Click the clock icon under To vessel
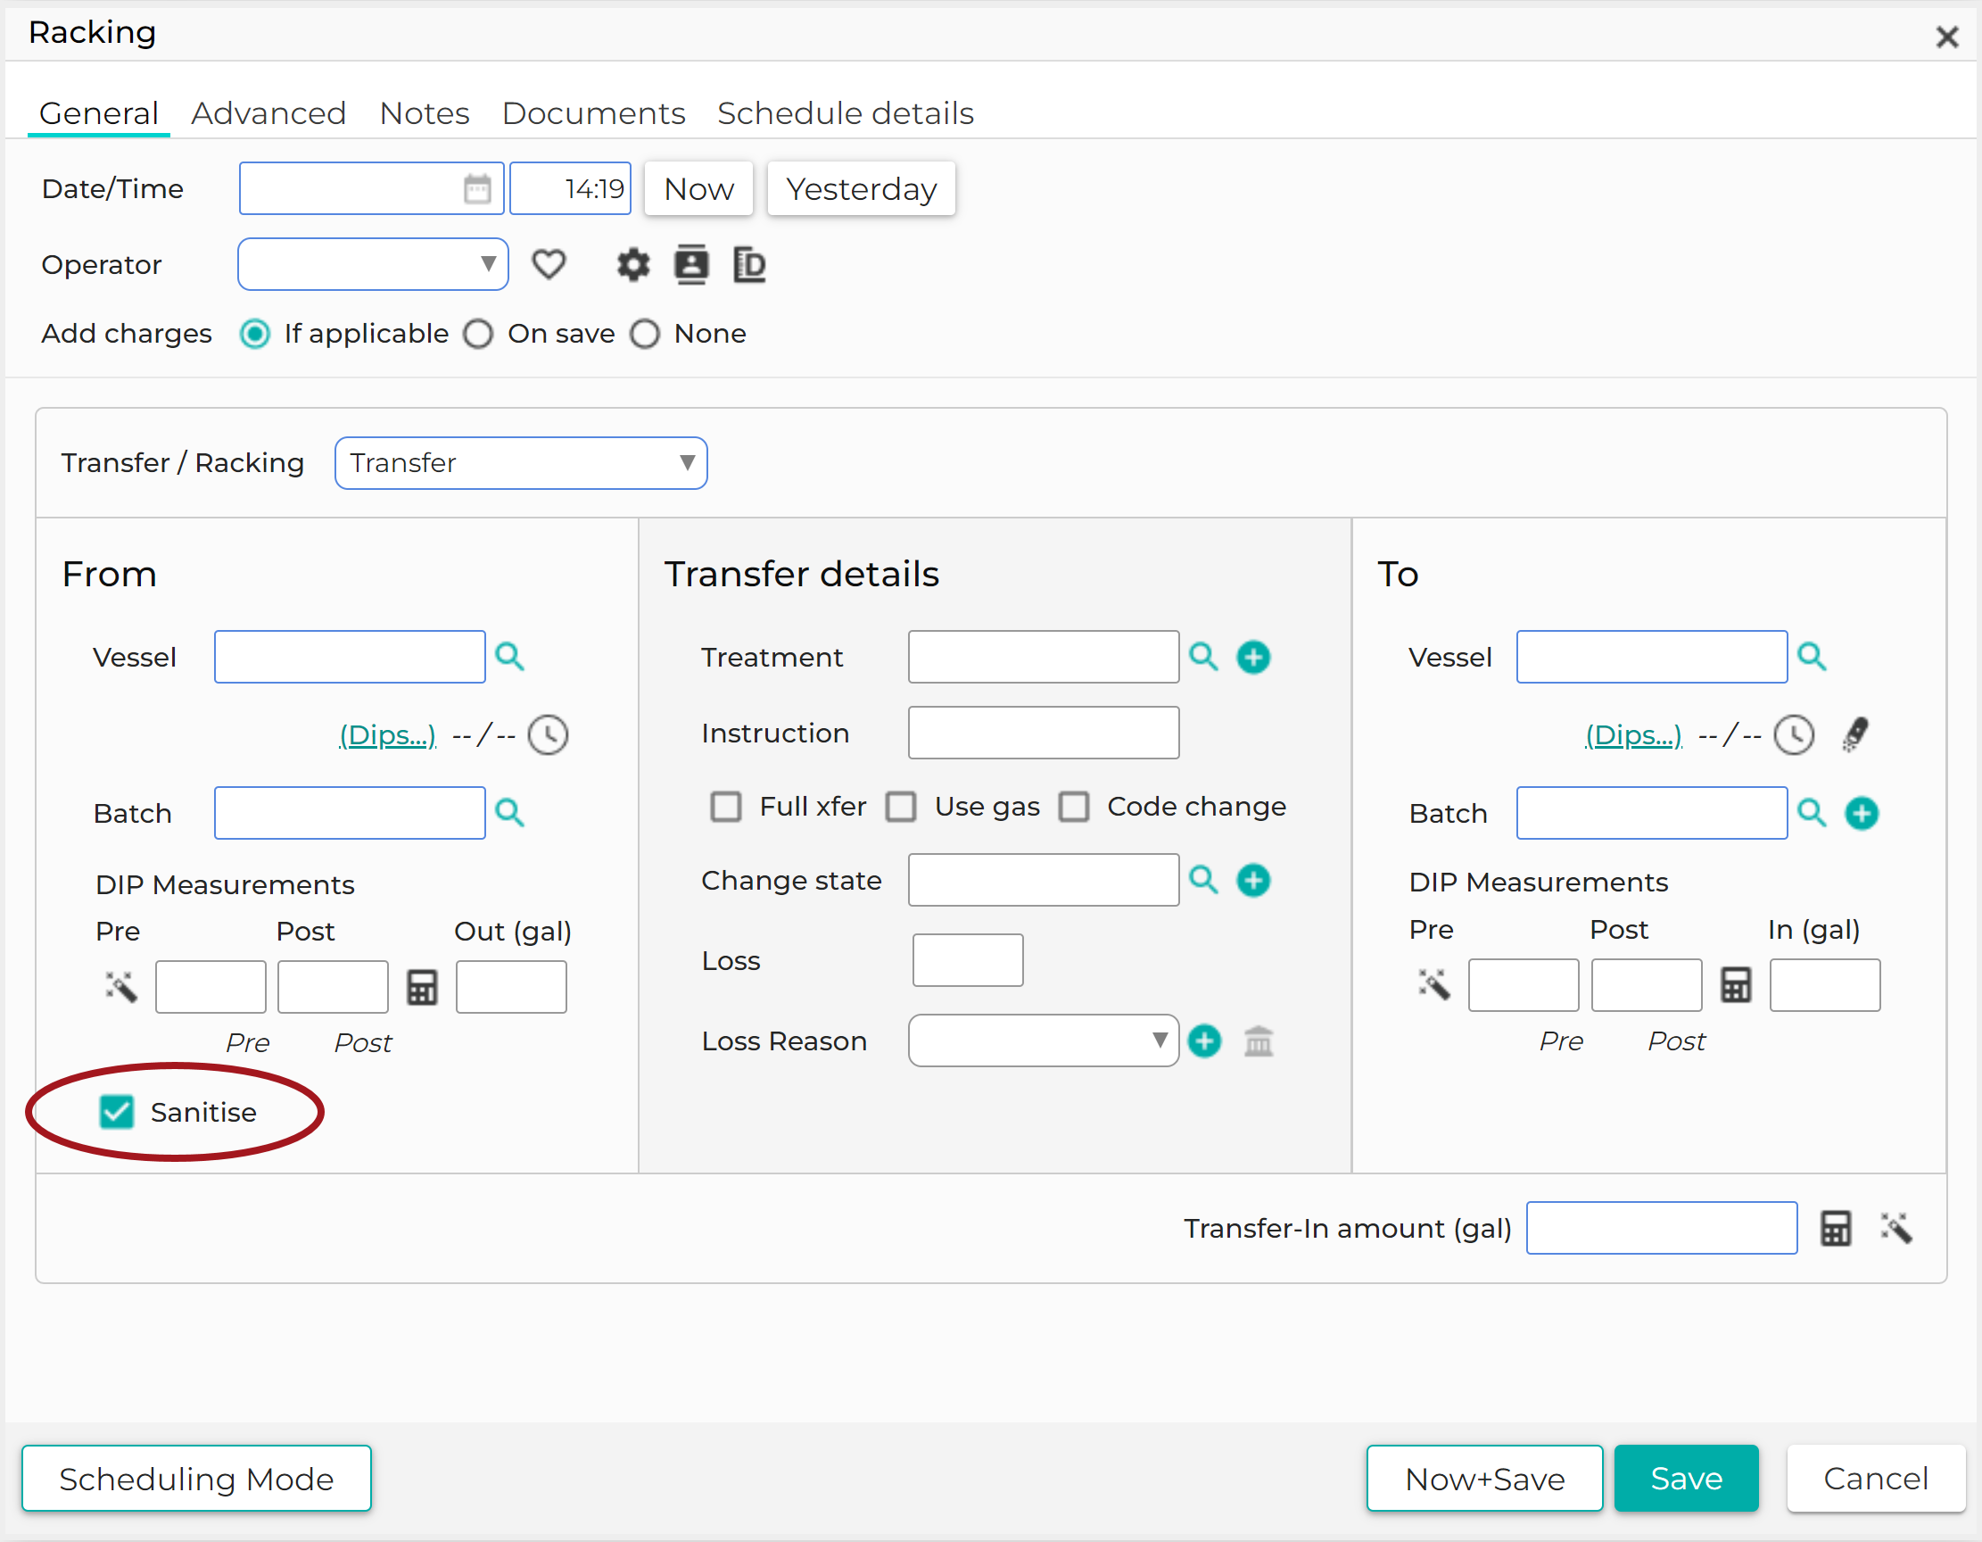 pos(1795,734)
